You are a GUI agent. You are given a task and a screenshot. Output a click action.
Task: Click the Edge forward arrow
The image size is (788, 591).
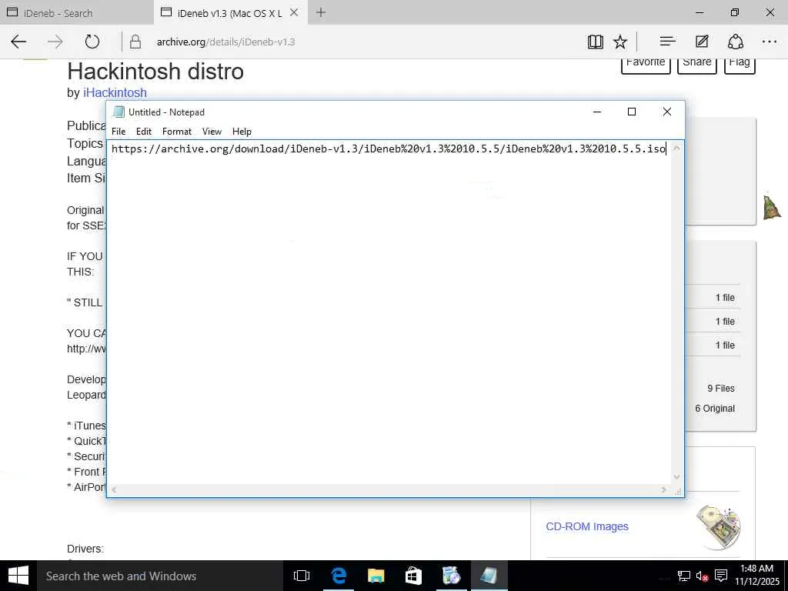(x=55, y=42)
